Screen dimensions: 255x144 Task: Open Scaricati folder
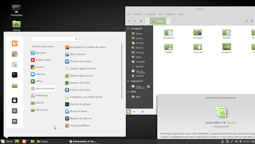pyautogui.click(x=198, y=48)
